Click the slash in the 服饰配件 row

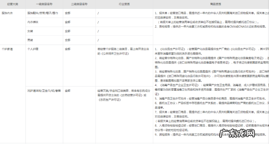(98, 13)
